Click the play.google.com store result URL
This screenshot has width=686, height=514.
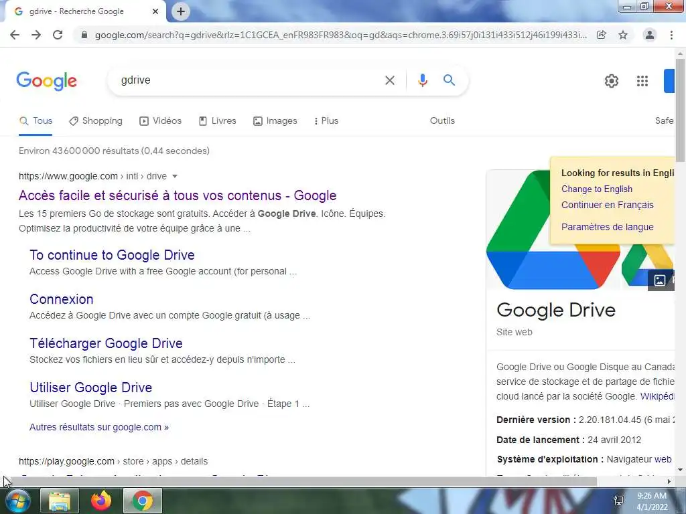[x=113, y=461]
